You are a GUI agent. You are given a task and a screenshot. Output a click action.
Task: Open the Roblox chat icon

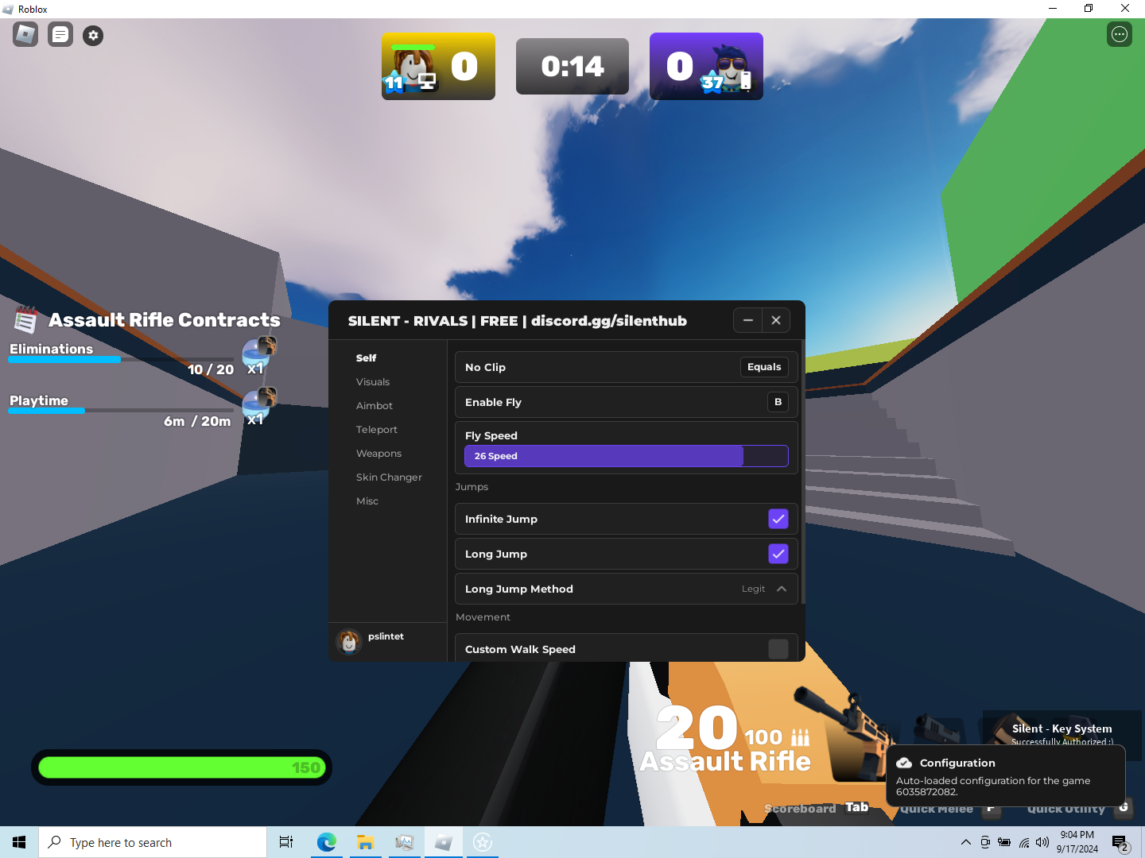(x=60, y=34)
